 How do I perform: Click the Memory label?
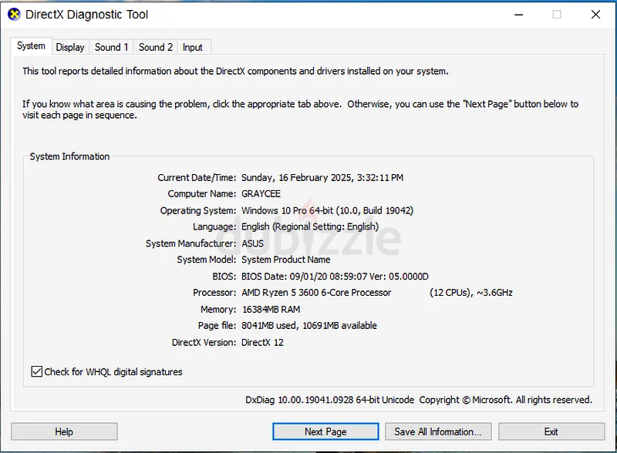pos(218,310)
